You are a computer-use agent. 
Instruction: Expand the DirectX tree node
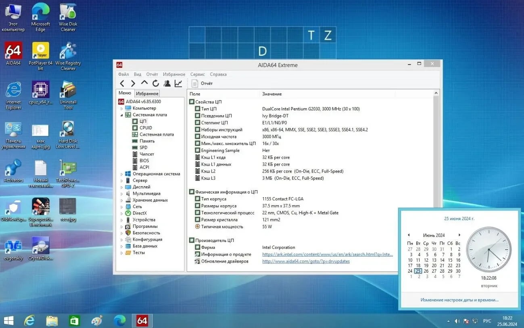[122, 213]
